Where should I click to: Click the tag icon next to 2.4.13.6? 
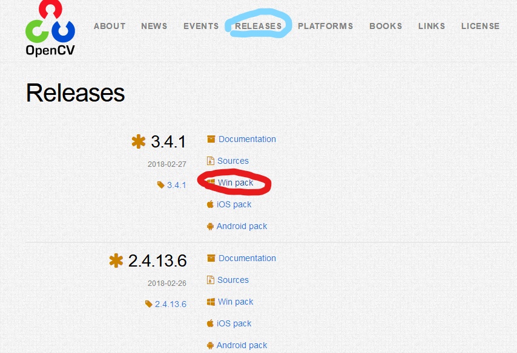(149, 304)
